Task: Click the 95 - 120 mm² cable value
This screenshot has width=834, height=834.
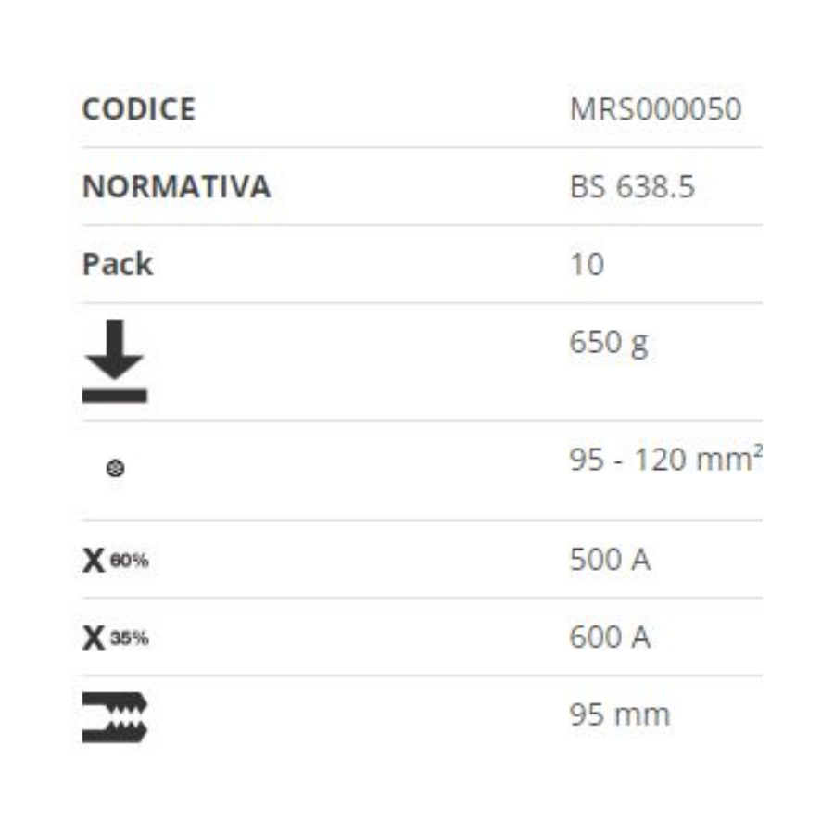Action: (x=665, y=459)
